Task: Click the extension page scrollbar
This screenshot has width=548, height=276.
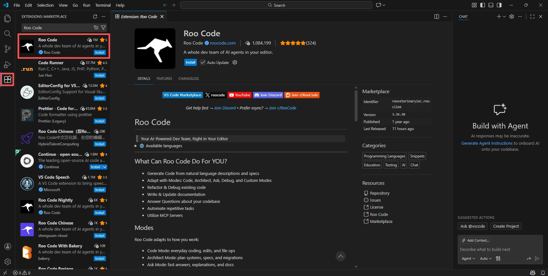Action: coord(356,106)
